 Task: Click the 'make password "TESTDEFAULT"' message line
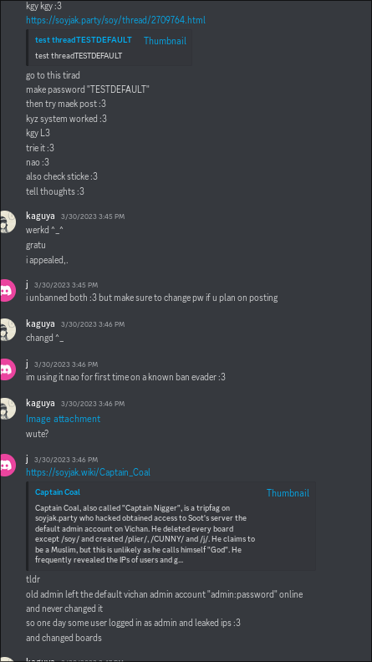88,89
